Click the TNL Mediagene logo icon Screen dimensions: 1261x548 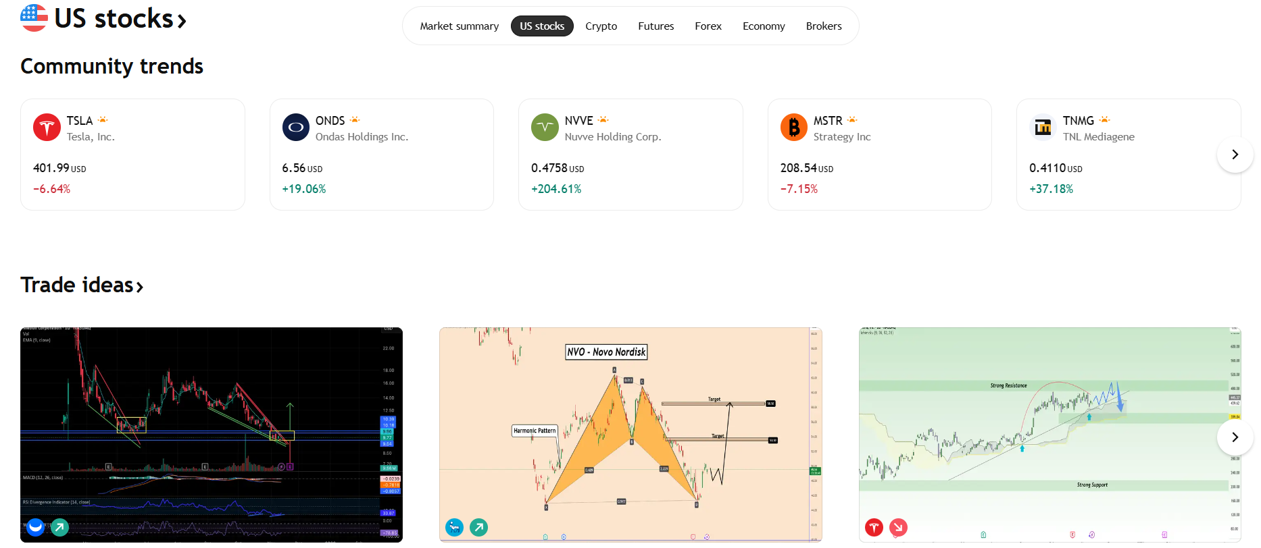[1043, 128]
